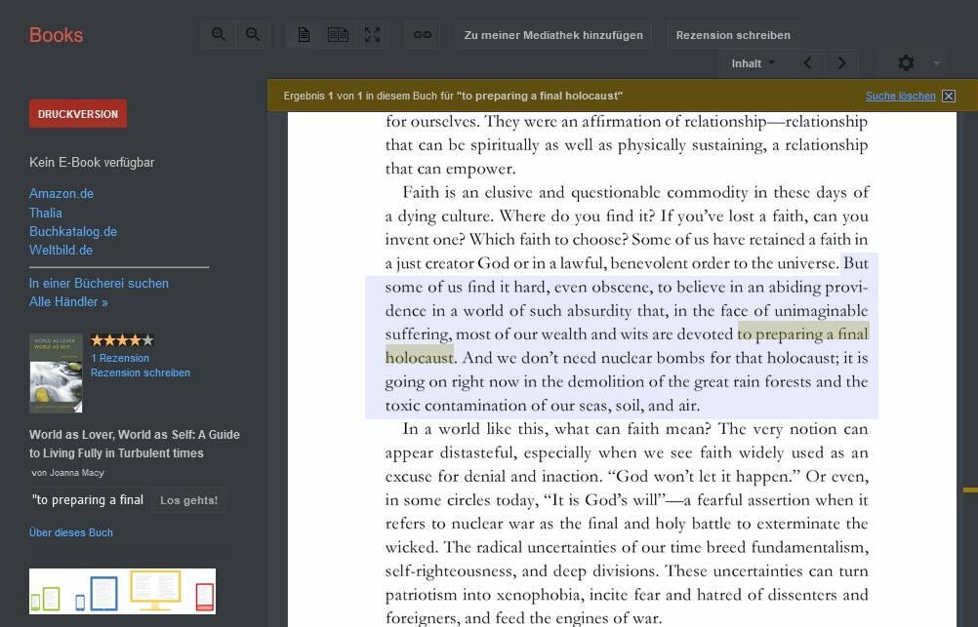Click the devices promotional banner image
The width and height of the screenshot is (978, 627).
(x=122, y=591)
